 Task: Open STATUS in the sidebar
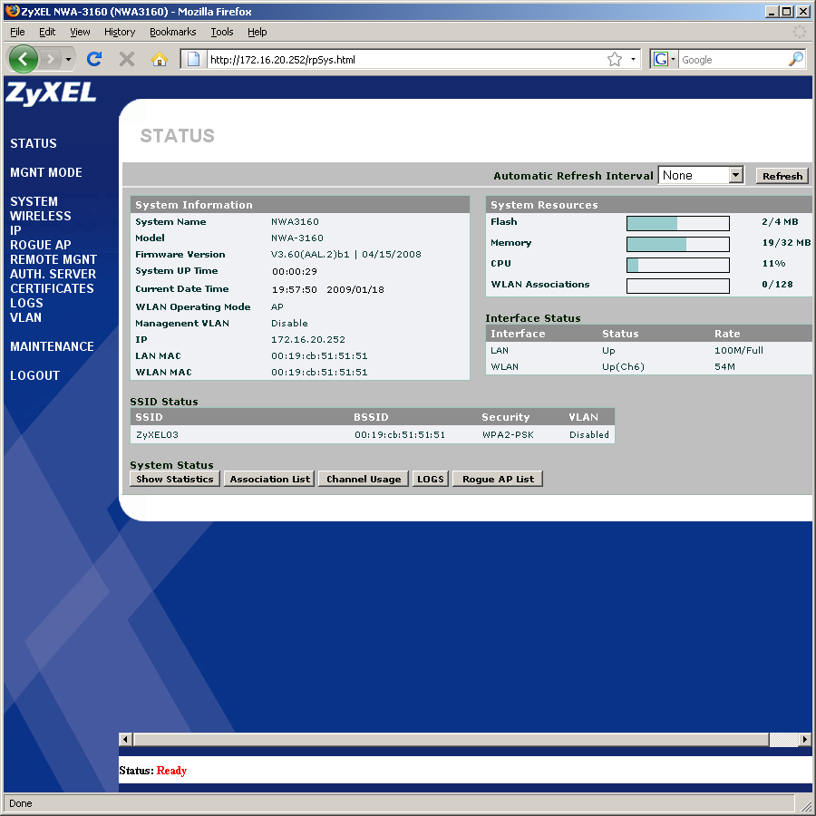[x=34, y=143]
